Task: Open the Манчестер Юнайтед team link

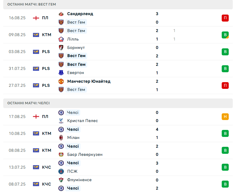Action: (89, 81)
